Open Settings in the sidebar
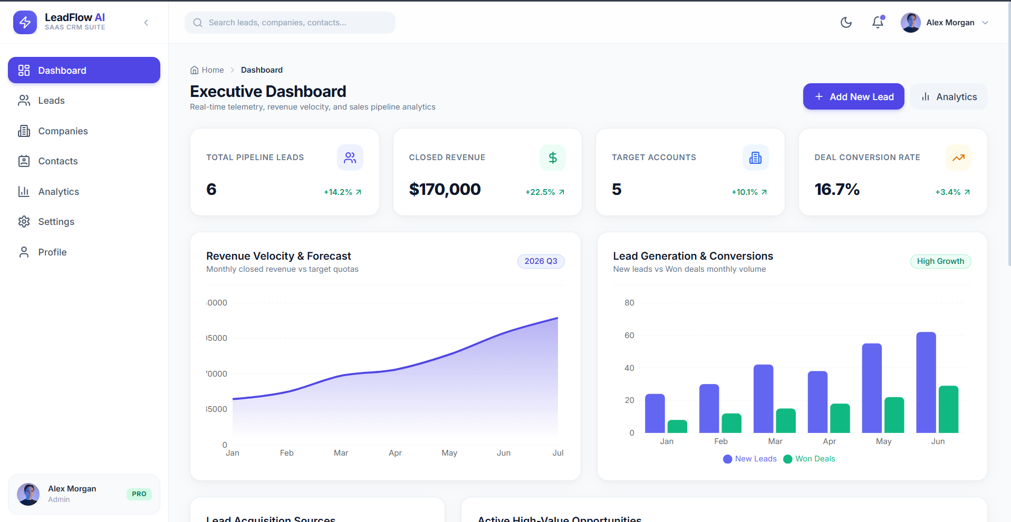This screenshot has width=1011, height=522. pyautogui.click(x=84, y=222)
